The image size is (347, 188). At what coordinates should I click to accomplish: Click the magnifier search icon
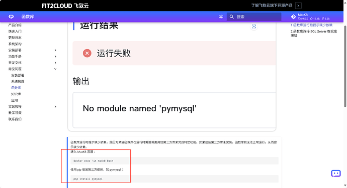(231, 17)
